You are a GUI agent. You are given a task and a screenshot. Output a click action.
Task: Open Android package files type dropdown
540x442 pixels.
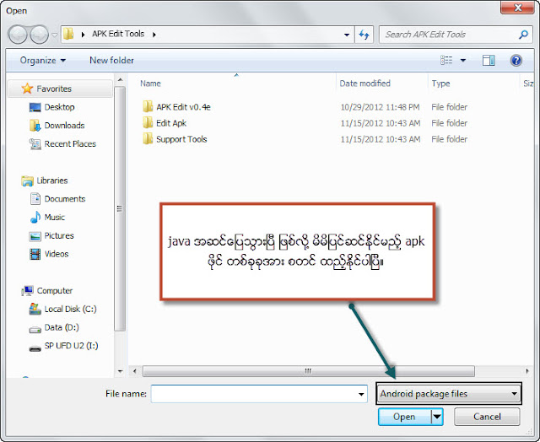coord(449,393)
